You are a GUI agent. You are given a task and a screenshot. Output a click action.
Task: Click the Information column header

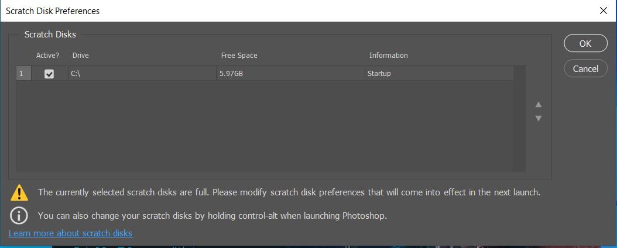[x=388, y=56]
